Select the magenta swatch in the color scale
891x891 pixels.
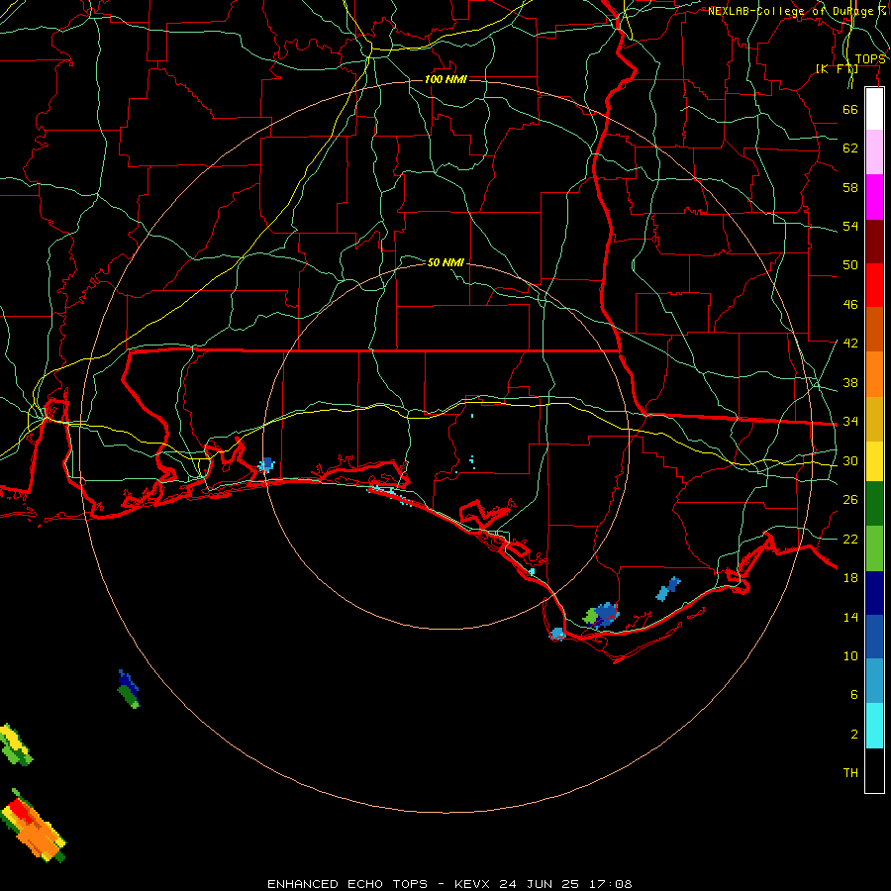coord(874,197)
